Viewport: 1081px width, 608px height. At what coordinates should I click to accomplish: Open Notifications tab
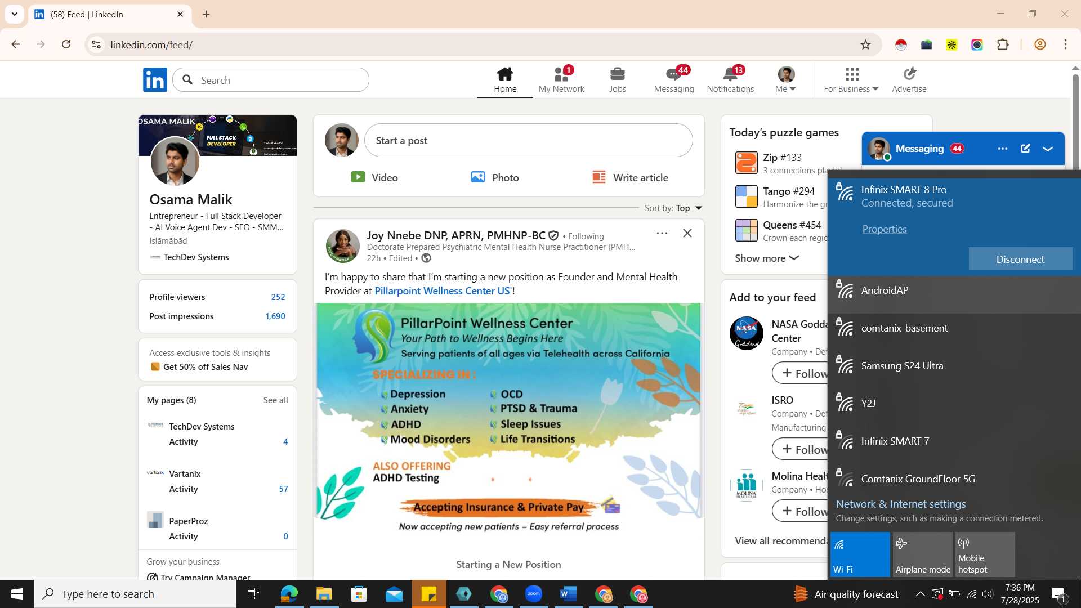coord(730,80)
